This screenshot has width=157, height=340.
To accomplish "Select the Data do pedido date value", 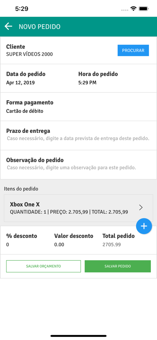I will point(20,83).
